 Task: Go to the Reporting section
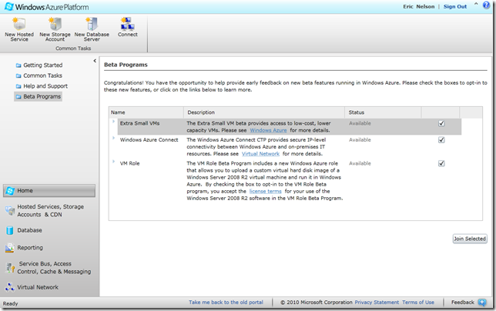click(30, 247)
